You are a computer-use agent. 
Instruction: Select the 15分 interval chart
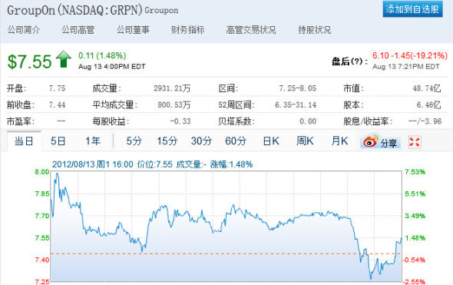coord(167,141)
